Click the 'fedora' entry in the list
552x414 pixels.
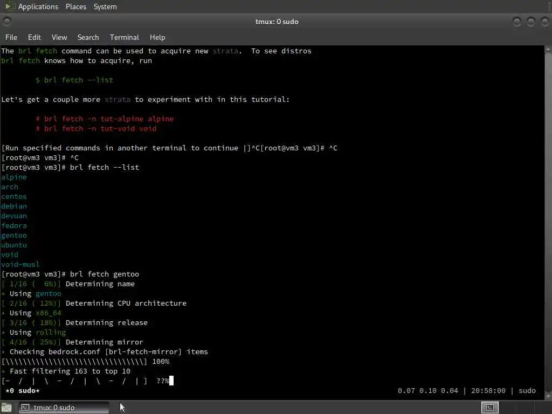click(13, 226)
